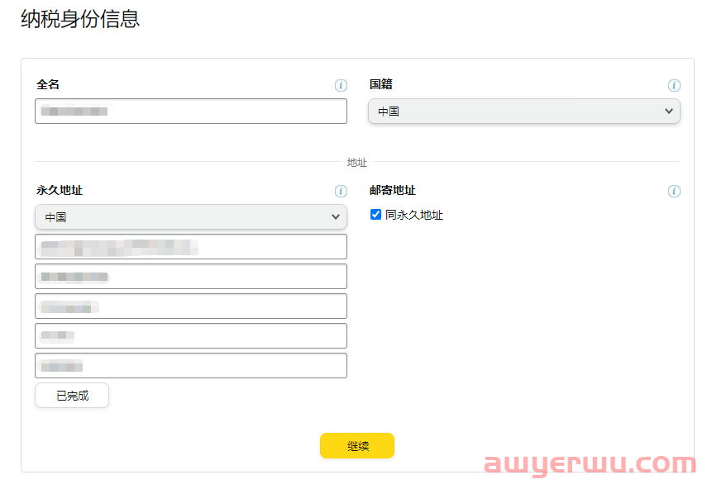Click the 地址 section divider label
Image resolution: width=712 pixels, height=489 pixels.
click(x=356, y=163)
